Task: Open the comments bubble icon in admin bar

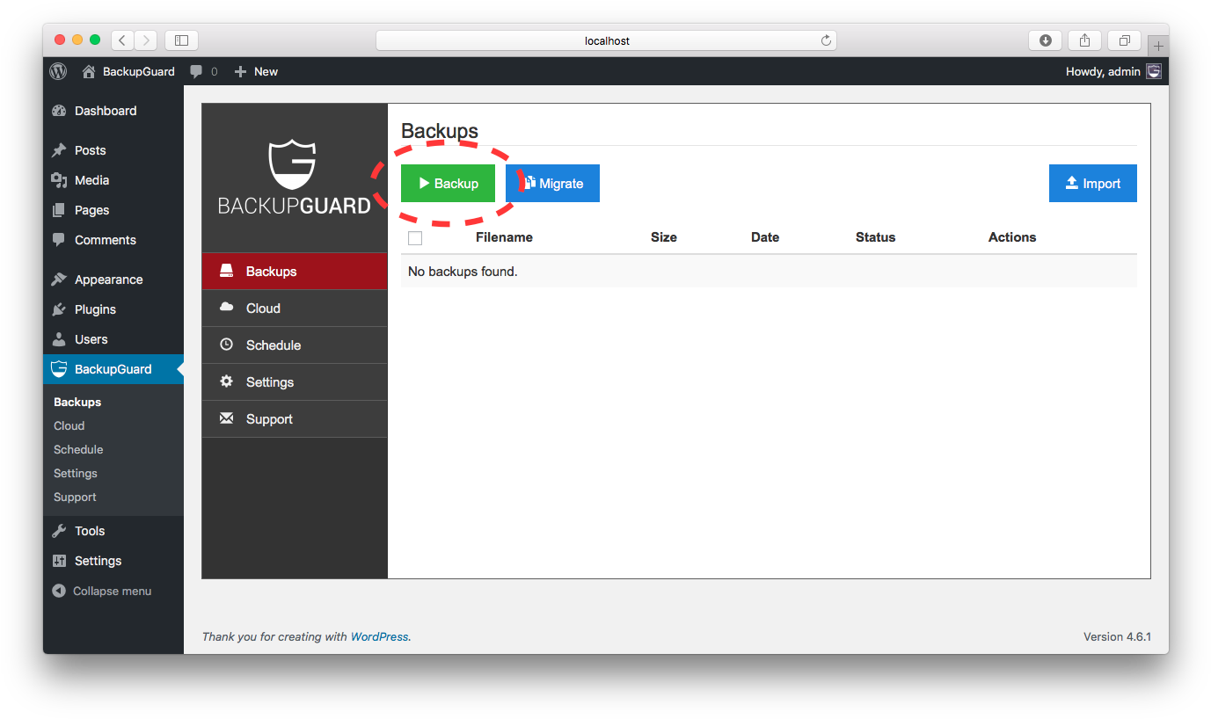Action: click(x=197, y=71)
